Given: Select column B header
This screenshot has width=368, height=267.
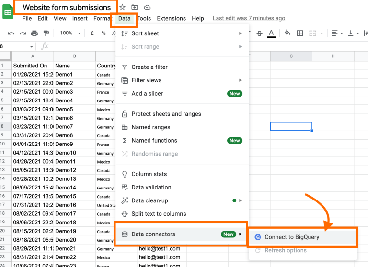Looking at the screenshot, I should [x=74, y=56].
